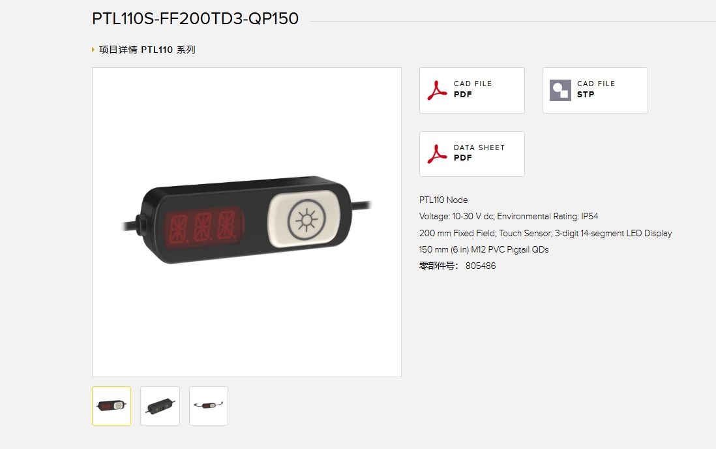Click the Voltage 10-30 V dc specification line
This screenshot has height=449, width=716.
click(x=509, y=216)
